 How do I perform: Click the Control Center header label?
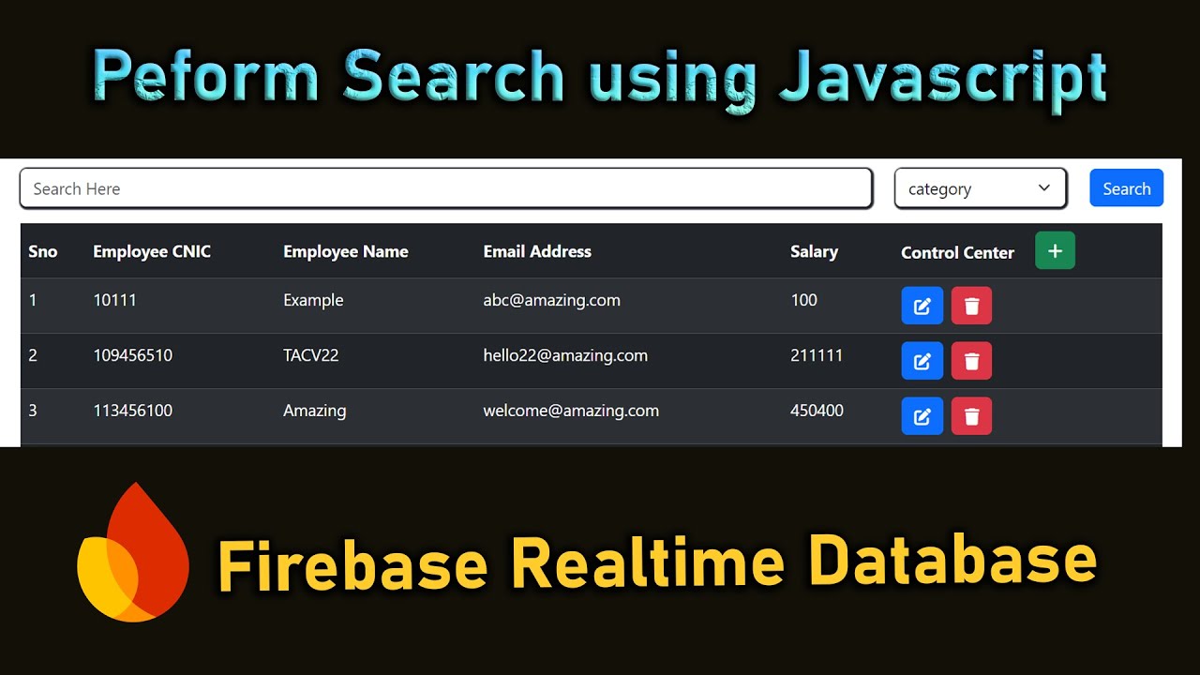click(x=957, y=252)
